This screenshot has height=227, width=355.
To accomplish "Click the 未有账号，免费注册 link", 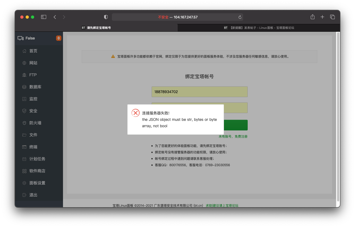I will point(233,137).
